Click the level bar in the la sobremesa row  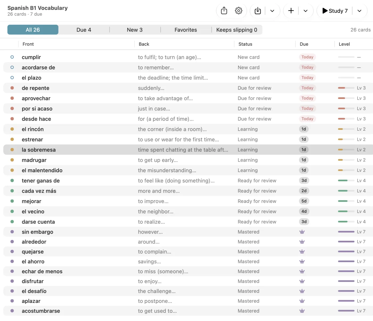pos(346,150)
